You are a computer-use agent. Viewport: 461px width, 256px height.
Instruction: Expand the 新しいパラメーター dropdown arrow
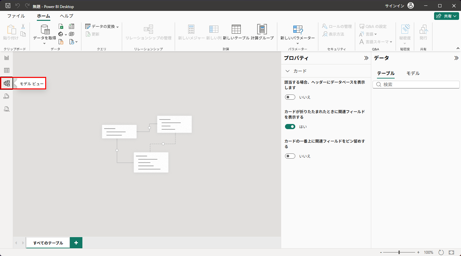[x=298, y=43]
